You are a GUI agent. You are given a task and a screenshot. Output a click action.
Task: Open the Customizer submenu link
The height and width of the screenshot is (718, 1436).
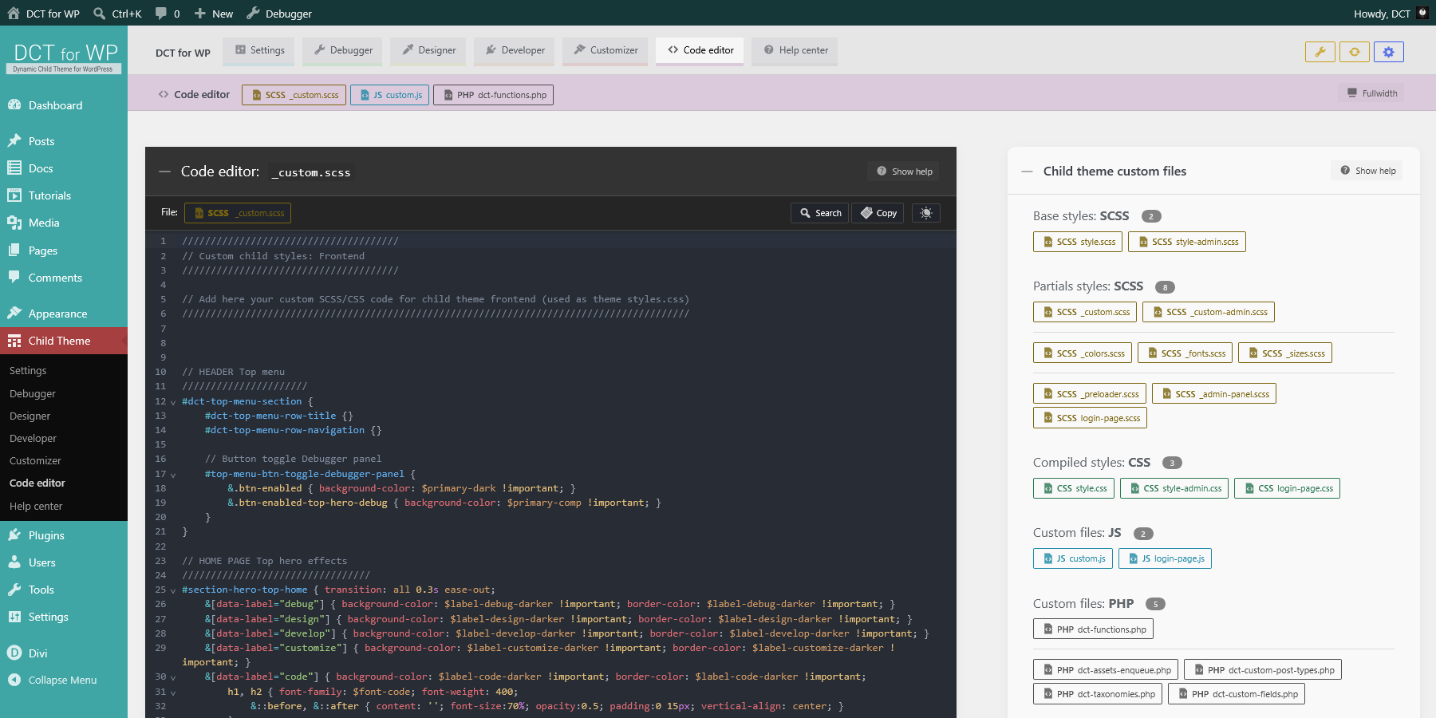pos(35,460)
